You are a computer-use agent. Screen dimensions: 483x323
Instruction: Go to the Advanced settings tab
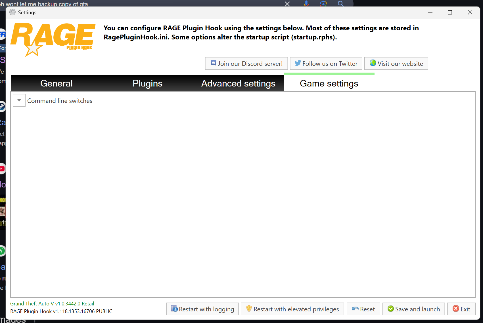pyautogui.click(x=238, y=83)
